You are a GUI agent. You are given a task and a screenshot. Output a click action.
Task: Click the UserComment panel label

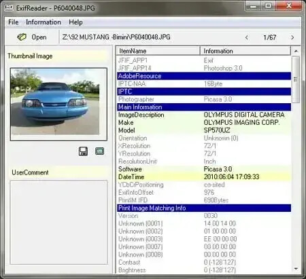click(x=30, y=172)
